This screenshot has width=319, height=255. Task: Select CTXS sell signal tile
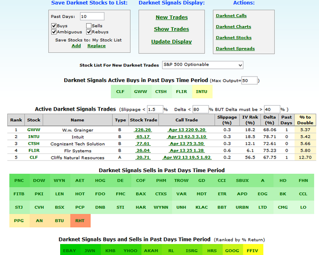[x=161, y=194]
